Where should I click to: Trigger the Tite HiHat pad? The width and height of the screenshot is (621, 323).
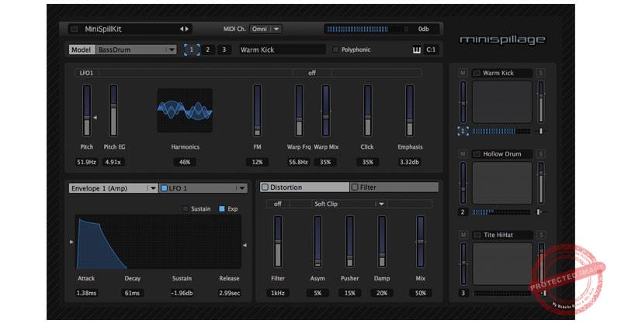501,263
